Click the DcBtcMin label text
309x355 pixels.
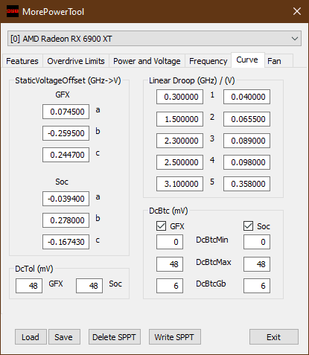212,240
